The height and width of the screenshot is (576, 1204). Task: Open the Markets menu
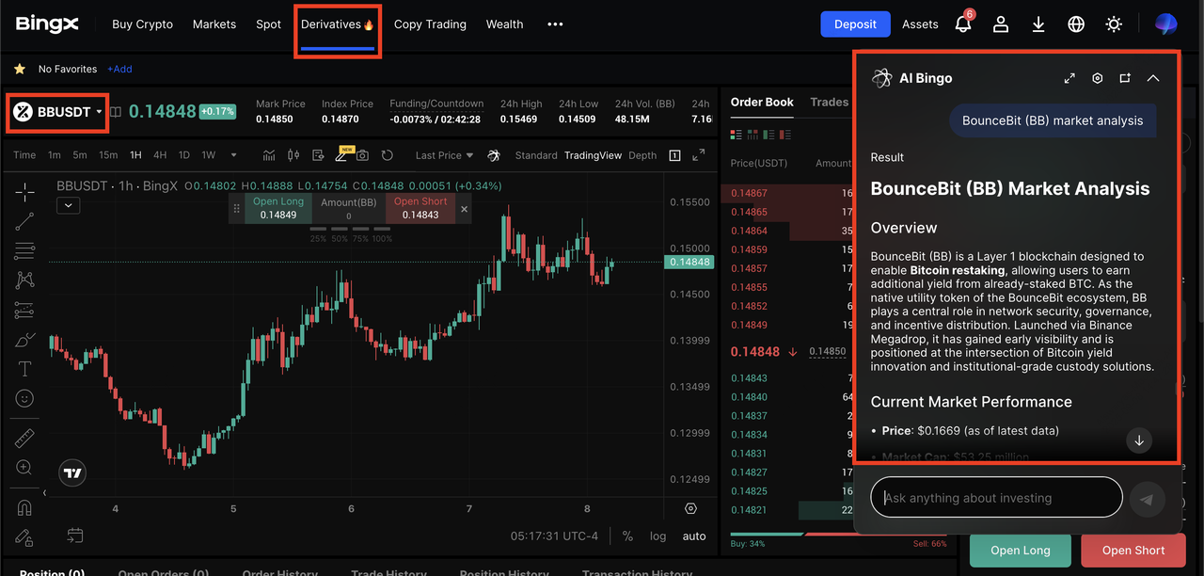[214, 24]
